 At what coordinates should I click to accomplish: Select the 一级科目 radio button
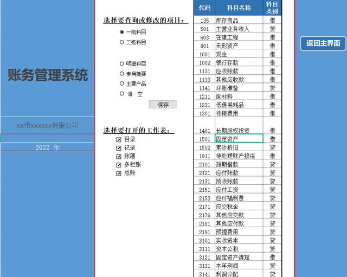pos(121,32)
